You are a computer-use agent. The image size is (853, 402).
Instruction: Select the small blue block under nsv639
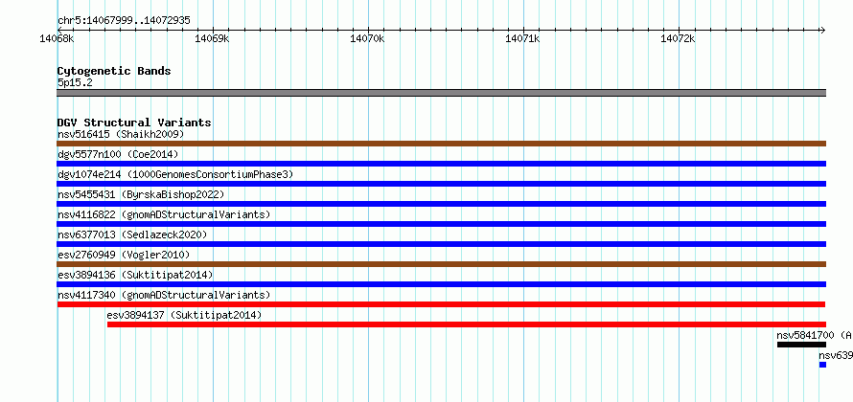[822, 365]
